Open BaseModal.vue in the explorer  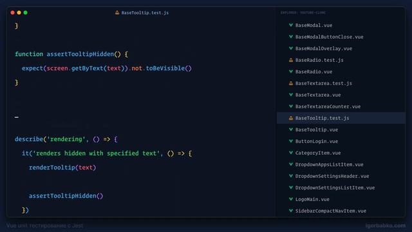(314, 25)
